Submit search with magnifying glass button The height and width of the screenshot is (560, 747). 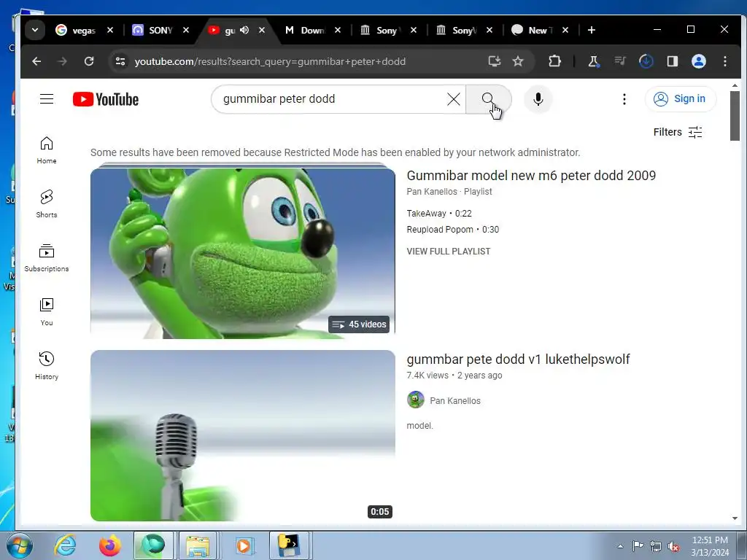pyautogui.click(x=488, y=99)
